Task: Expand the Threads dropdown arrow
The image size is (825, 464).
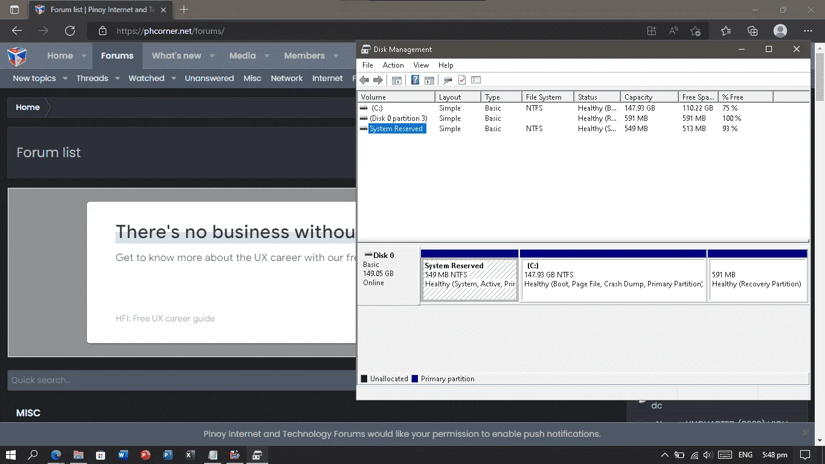Action: click(x=117, y=79)
